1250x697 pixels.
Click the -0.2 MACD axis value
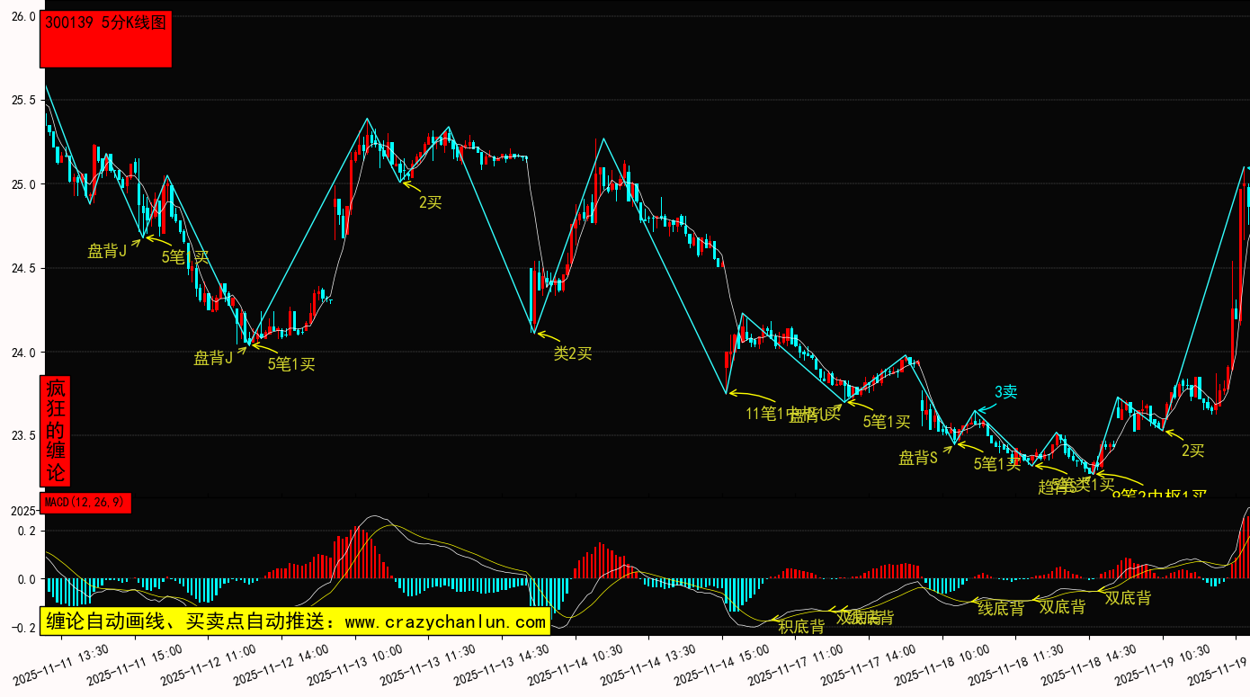click(x=21, y=629)
